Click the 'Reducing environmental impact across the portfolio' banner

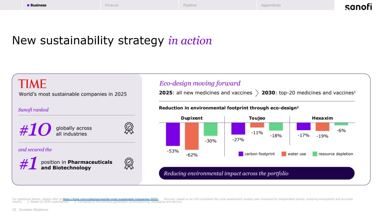256,173
